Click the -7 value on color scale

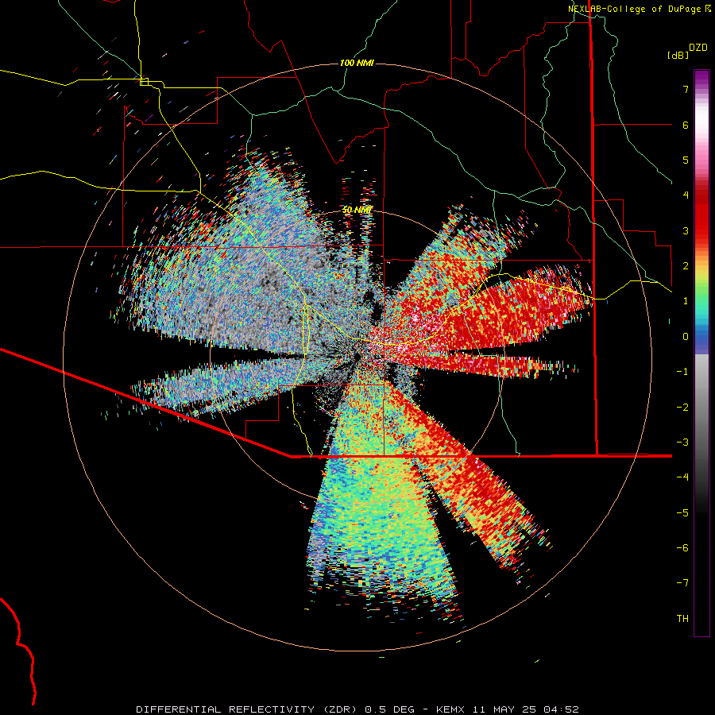682,583
